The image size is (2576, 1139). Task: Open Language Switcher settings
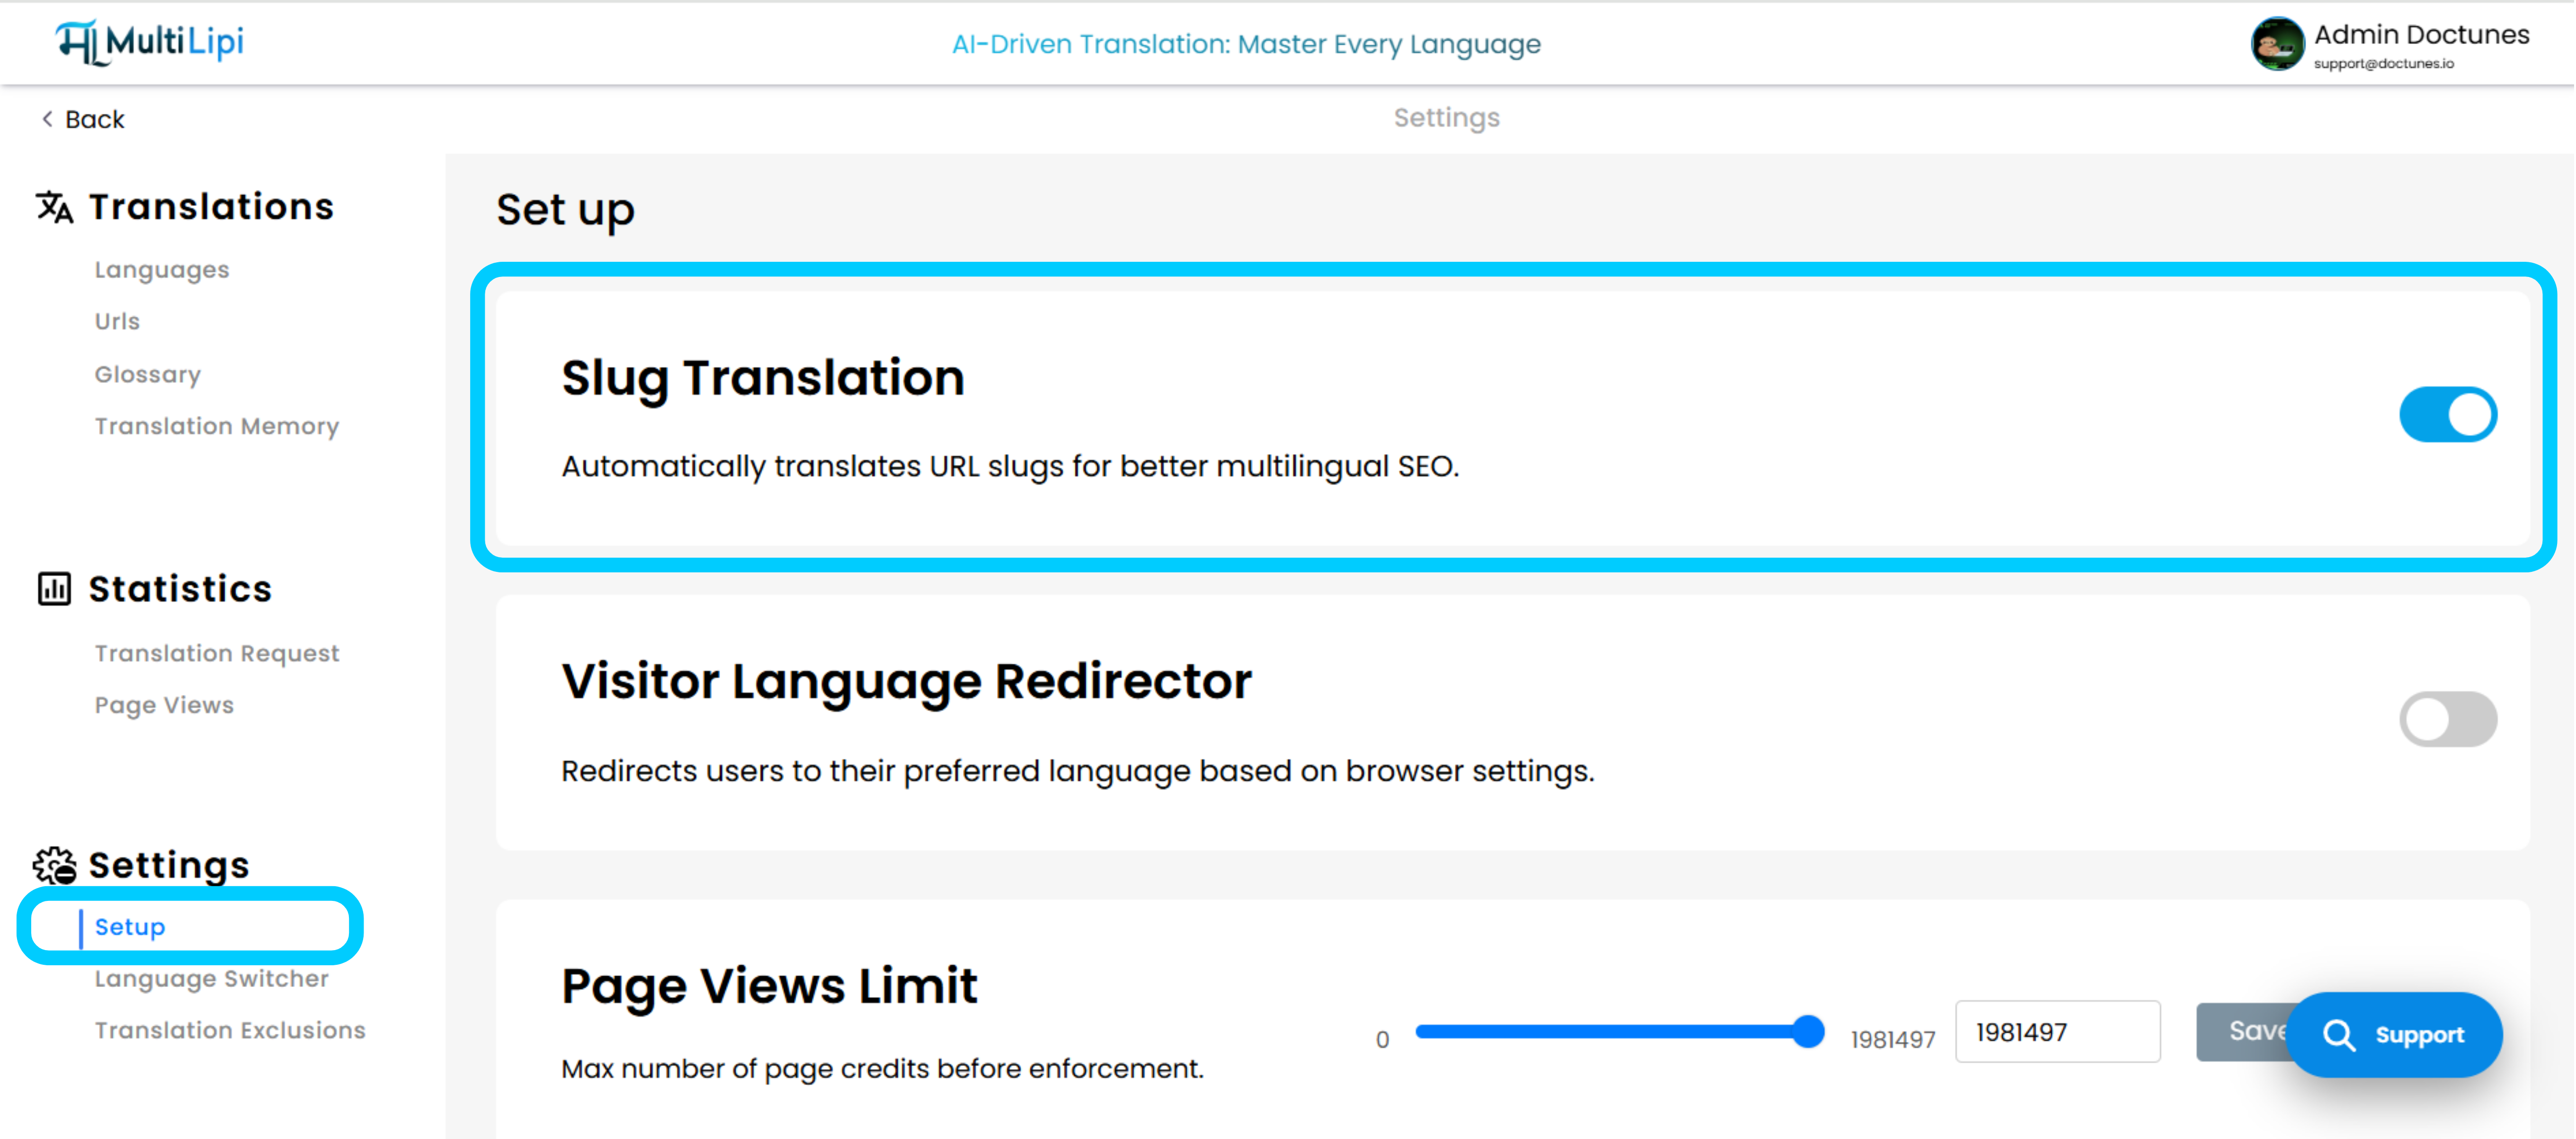point(212,979)
